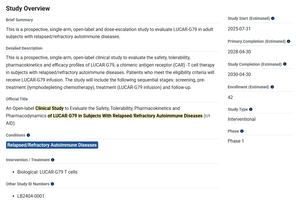The width and height of the screenshot is (296, 204).
Task: Open the Primary Completion (Estimated) info icon
Action: click(289, 42)
